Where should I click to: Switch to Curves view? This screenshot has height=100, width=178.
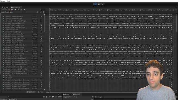(x=40, y=92)
